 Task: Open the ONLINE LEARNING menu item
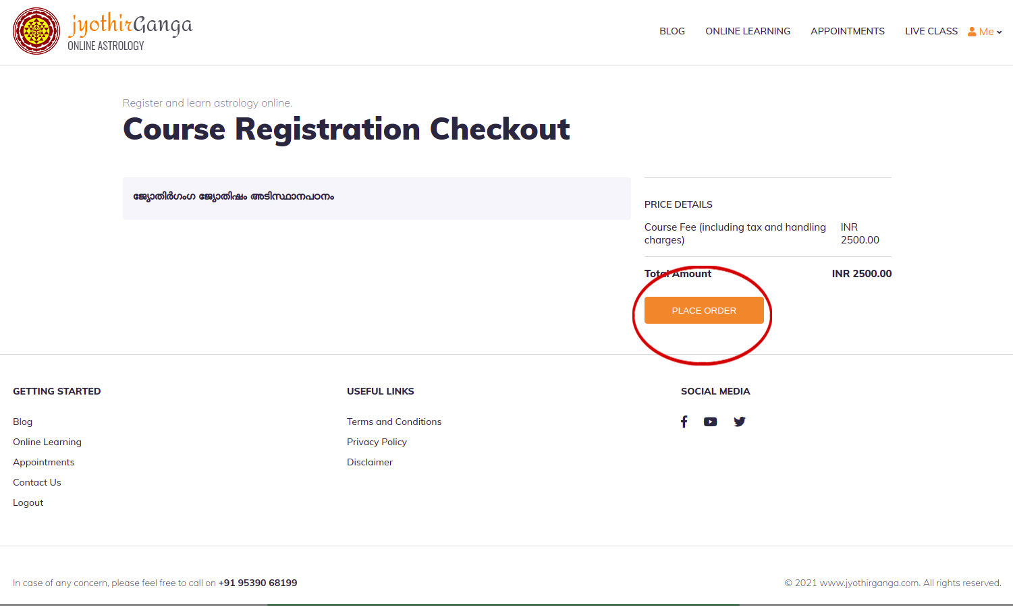coord(748,31)
